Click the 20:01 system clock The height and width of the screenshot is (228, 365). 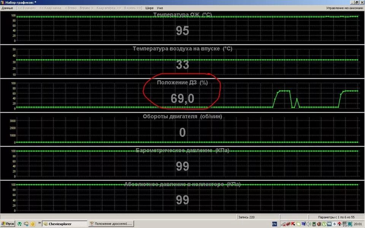pos(358,224)
